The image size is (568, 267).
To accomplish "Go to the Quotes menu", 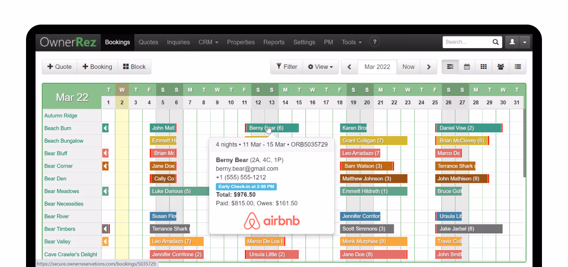I will (x=148, y=42).
